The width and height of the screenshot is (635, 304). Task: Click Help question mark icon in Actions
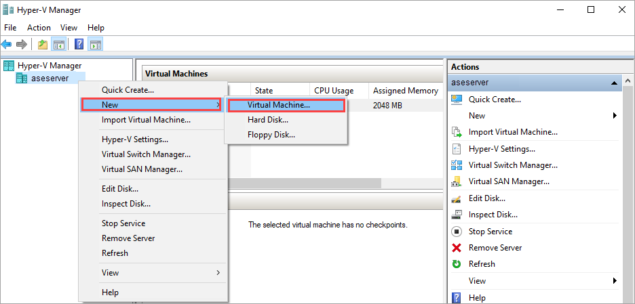tap(457, 298)
